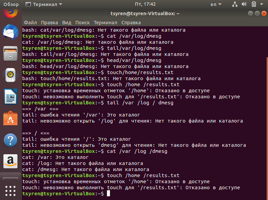Click 'cat: /var: Это каталог' line

[x=55, y=157]
